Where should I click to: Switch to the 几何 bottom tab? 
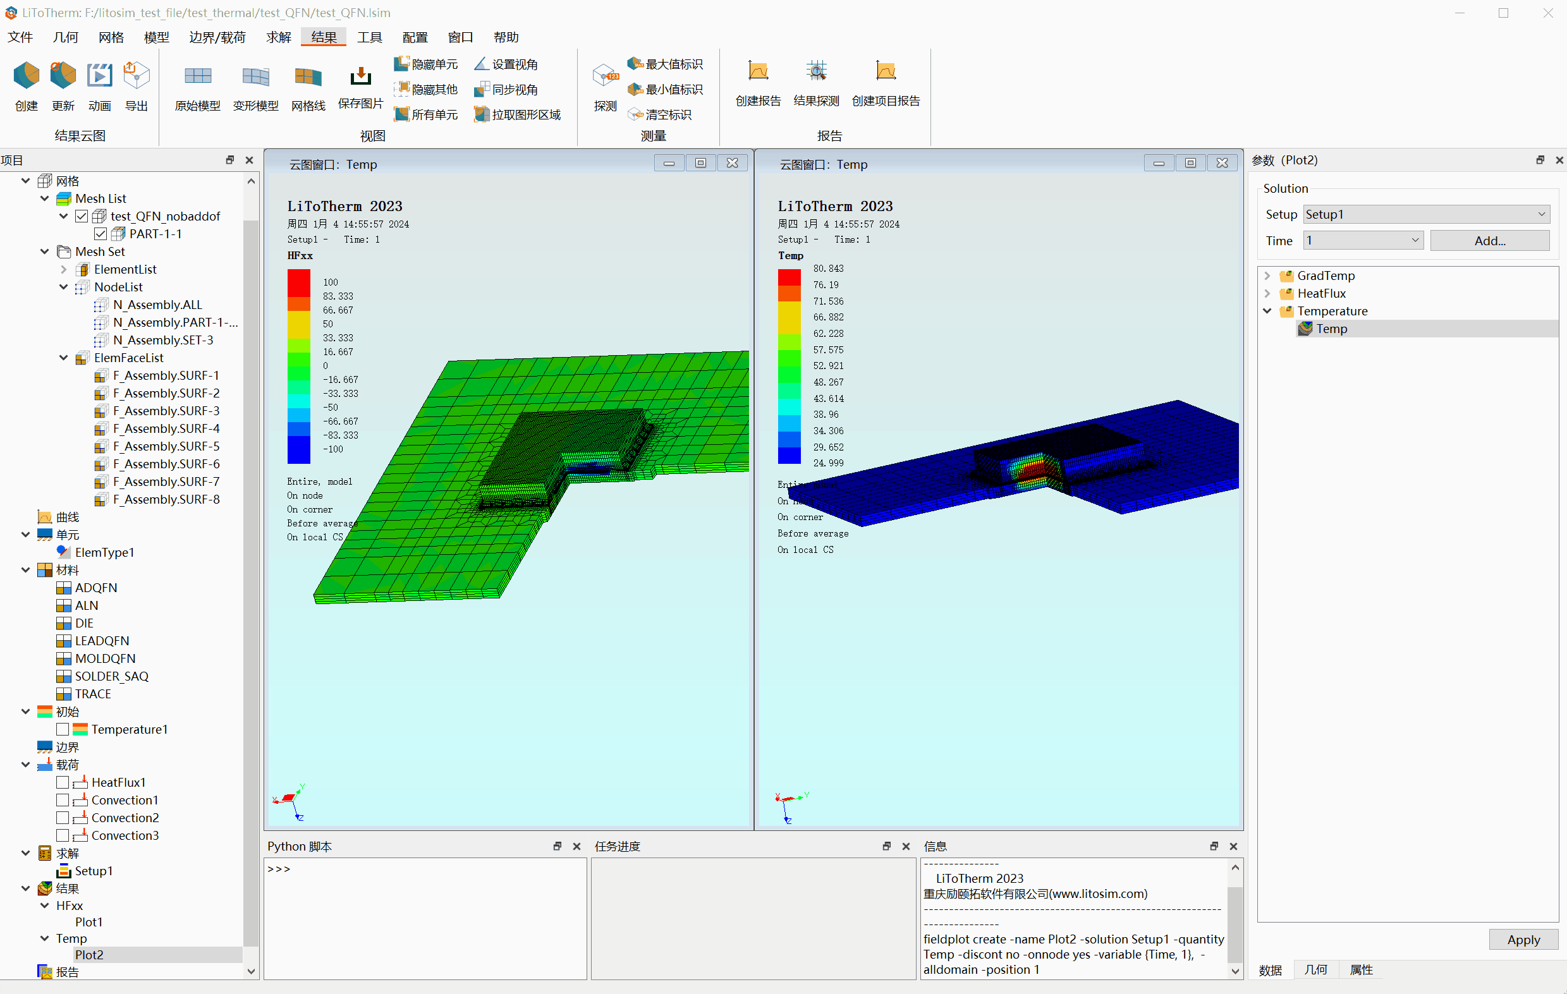1315,970
